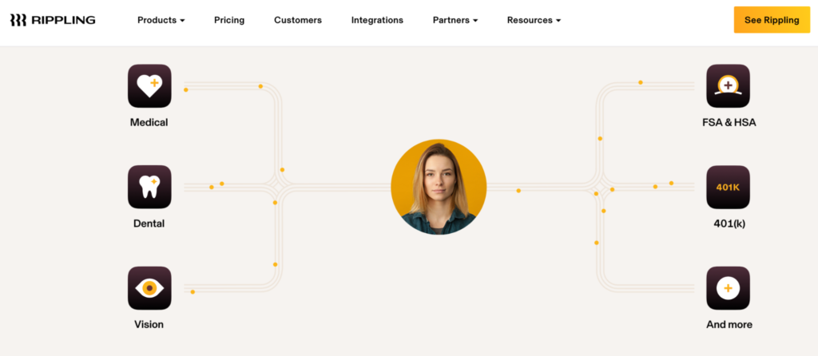Select the Vision text label
The width and height of the screenshot is (818, 356).
149,324
